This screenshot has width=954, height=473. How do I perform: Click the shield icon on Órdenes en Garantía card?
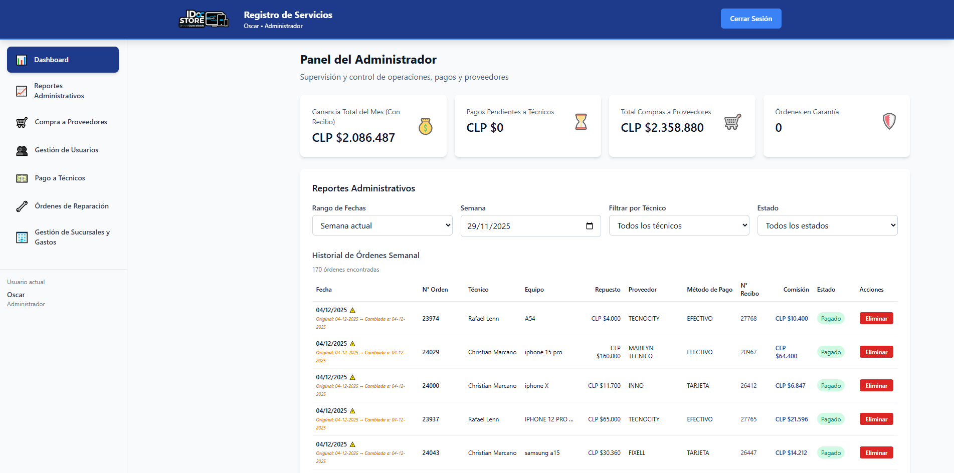point(889,121)
